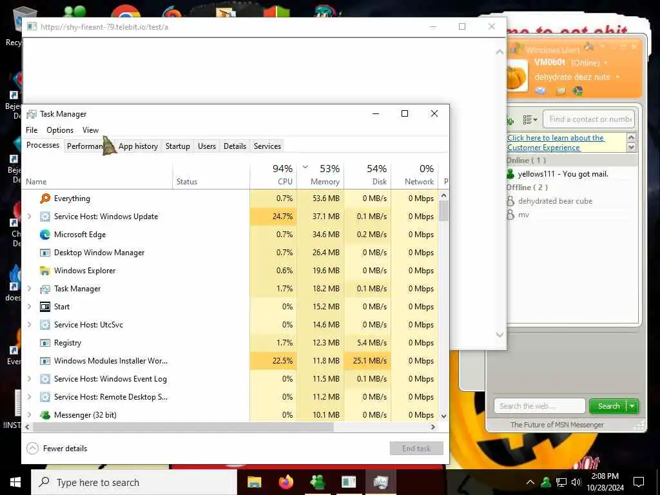Open the network tray icon
Screen dimensions: 660x495
coord(561,482)
